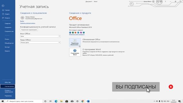Image resolution: width=183 pixels, height=103 pixels.
Task: Click the О программе Word button
Action: coord(75,52)
